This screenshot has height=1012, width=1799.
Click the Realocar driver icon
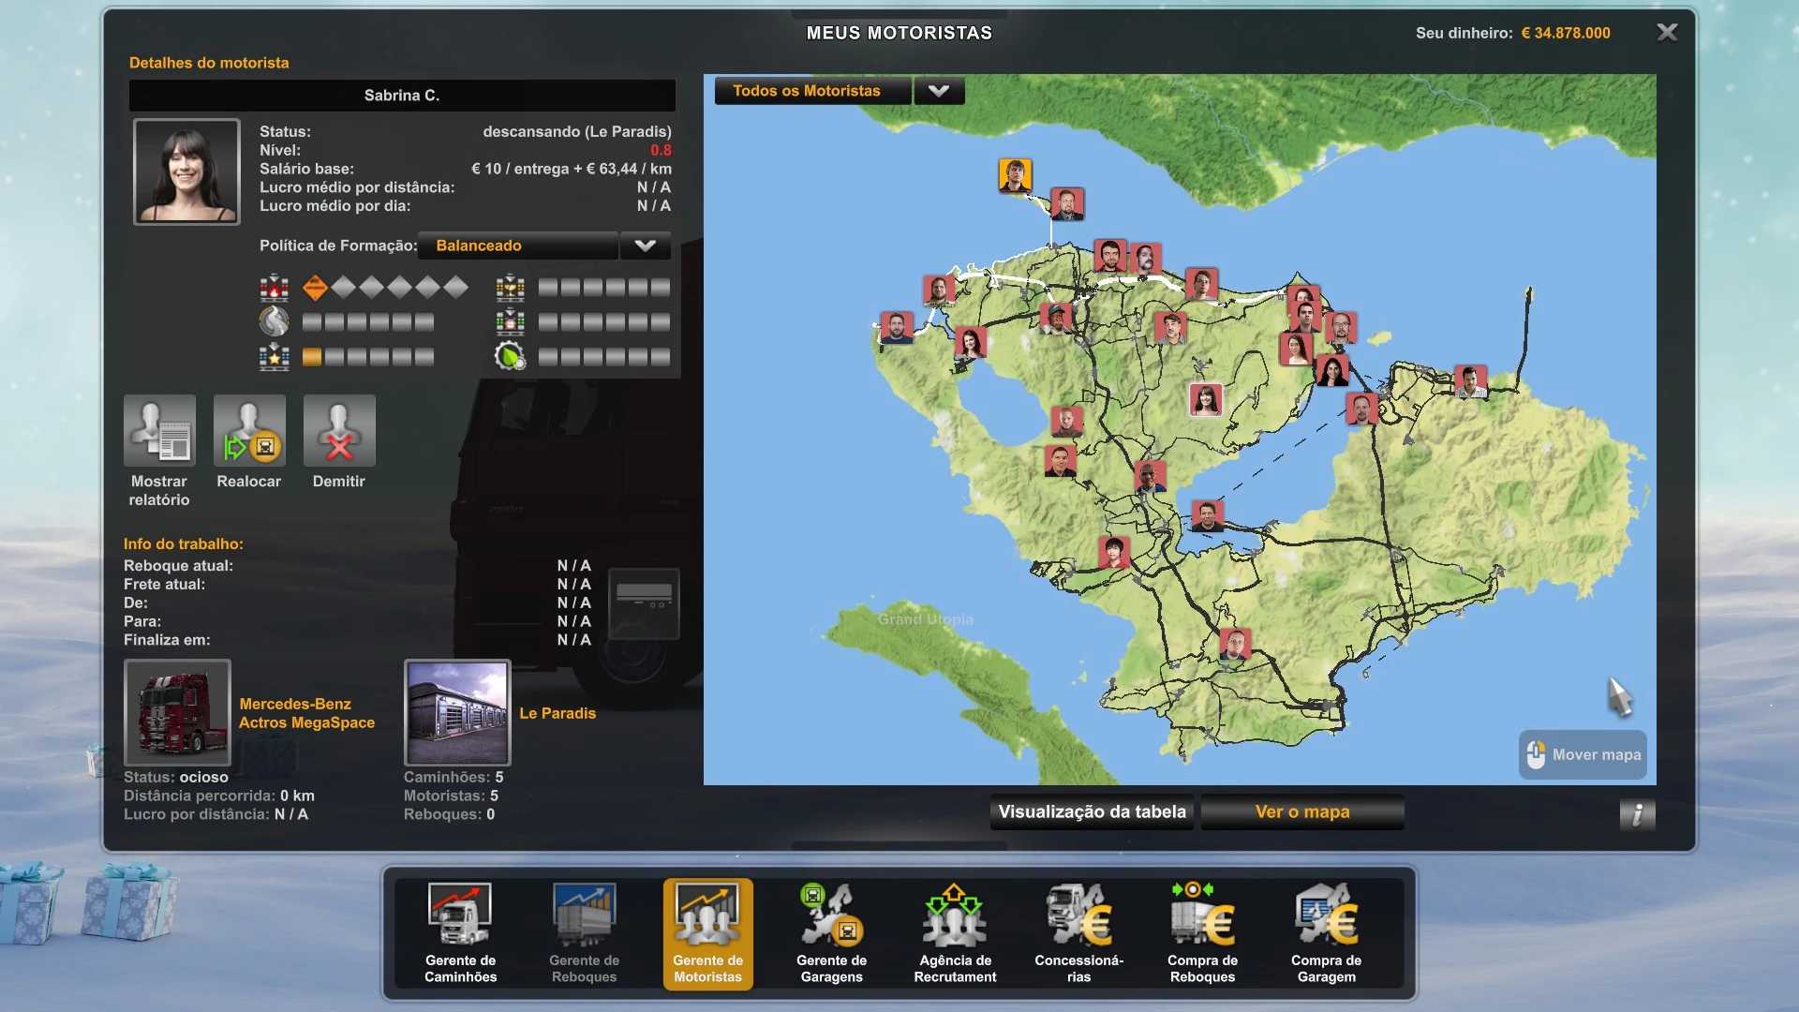(x=249, y=431)
